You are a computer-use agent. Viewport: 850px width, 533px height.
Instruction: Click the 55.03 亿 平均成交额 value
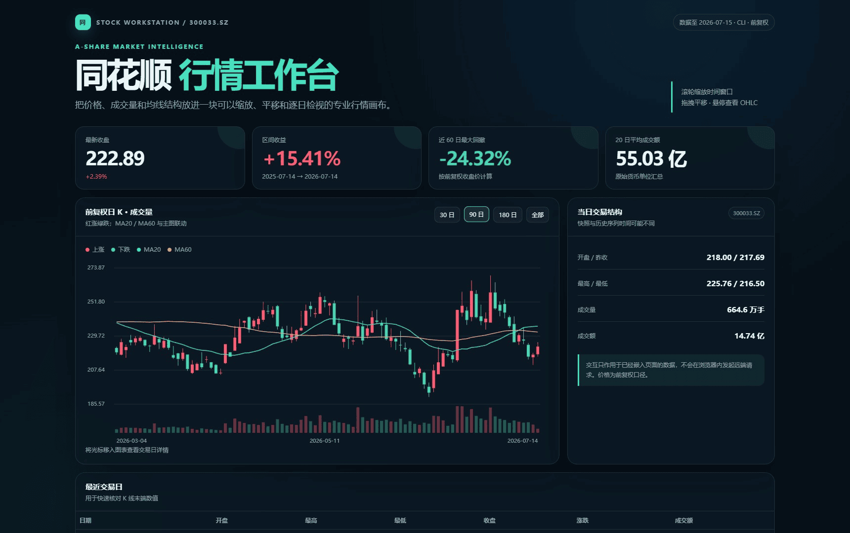click(x=651, y=158)
